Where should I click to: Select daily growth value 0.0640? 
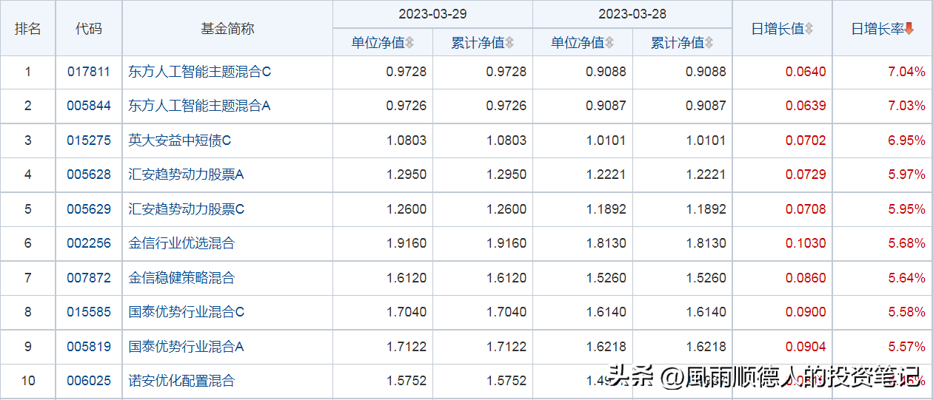pos(806,72)
